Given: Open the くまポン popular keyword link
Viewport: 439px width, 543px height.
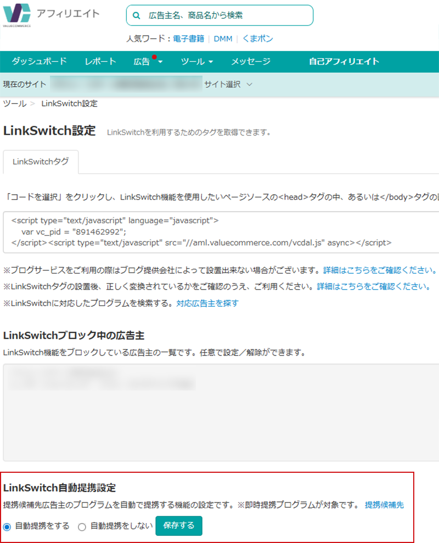Looking at the screenshot, I should 257,39.
